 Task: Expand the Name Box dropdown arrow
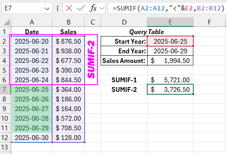tap(47, 9)
